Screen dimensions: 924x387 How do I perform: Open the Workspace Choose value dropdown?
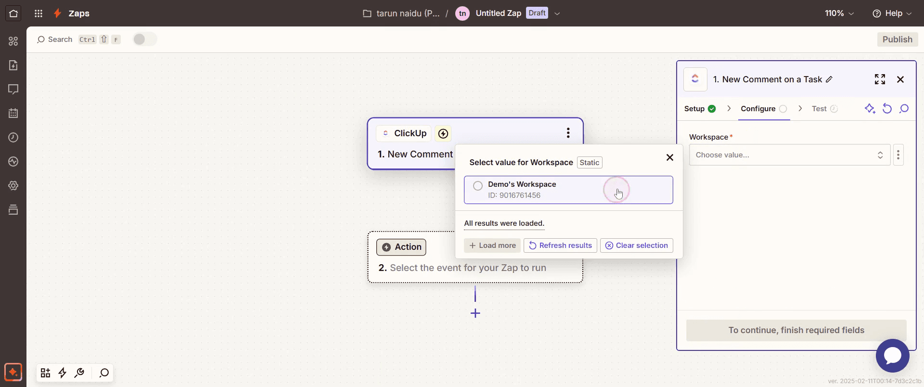pyautogui.click(x=790, y=155)
